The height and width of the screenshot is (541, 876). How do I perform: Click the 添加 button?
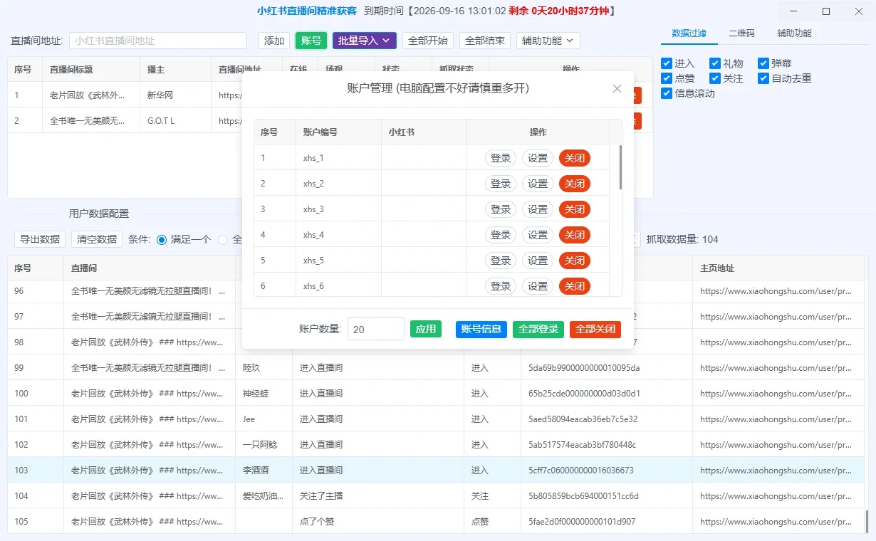(x=274, y=41)
